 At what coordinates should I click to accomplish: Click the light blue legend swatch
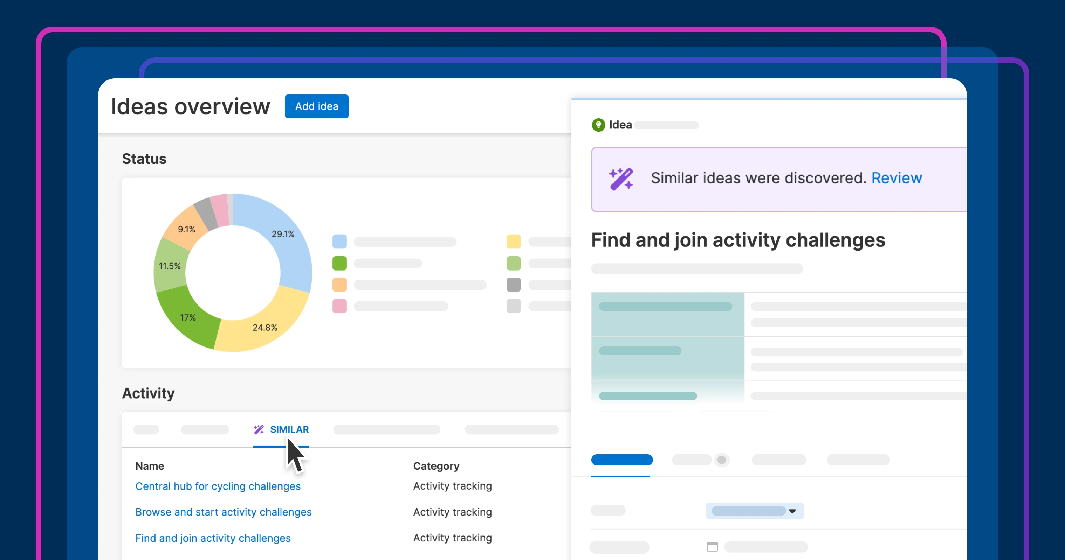click(x=339, y=241)
